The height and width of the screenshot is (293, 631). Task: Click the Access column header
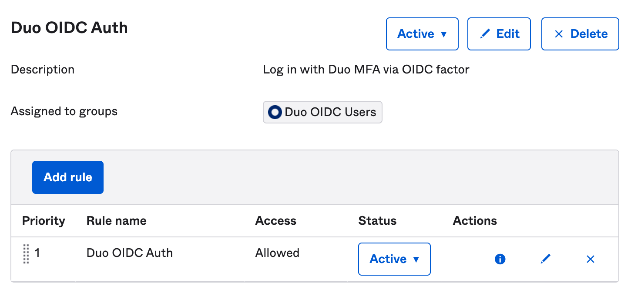click(x=276, y=220)
